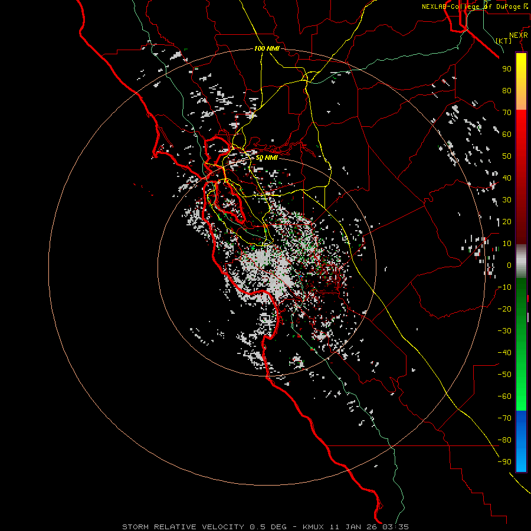Click the "50 NMI" range ring label
531x531 pixels.
(267, 158)
